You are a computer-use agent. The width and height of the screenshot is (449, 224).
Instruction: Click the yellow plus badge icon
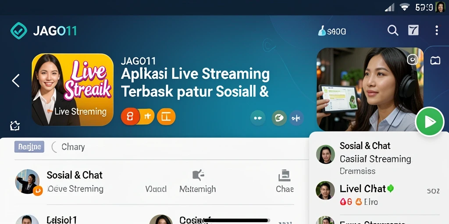[147, 116]
